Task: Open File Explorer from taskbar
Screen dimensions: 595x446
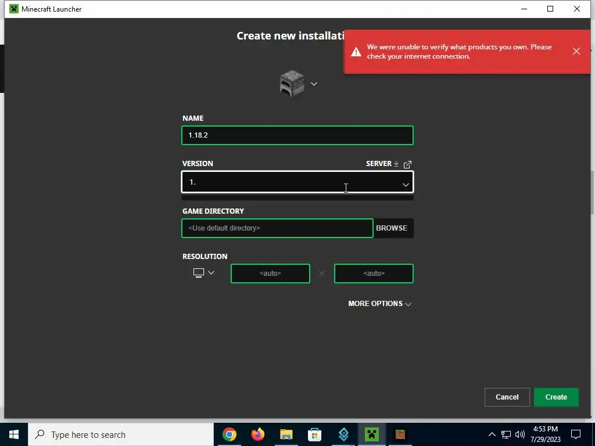Action: [x=286, y=434]
